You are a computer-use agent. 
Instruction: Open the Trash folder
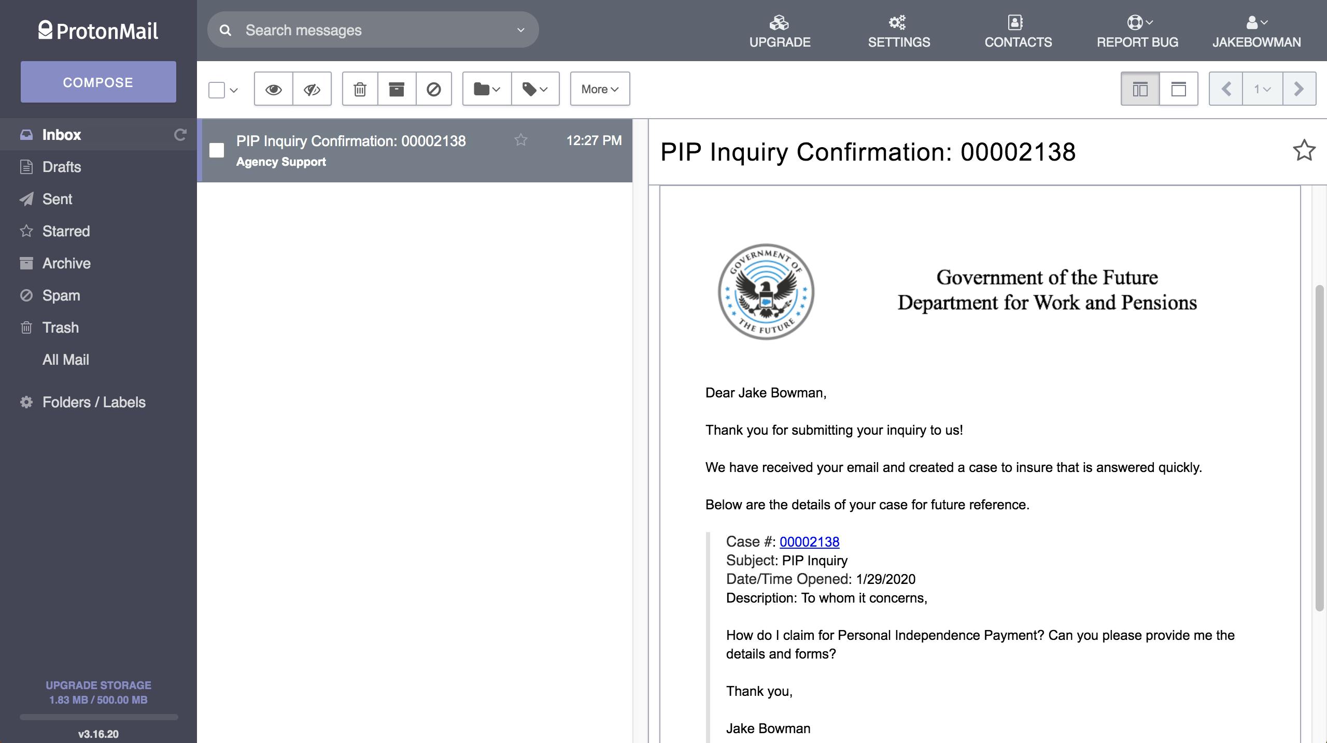[x=60, y=327]
